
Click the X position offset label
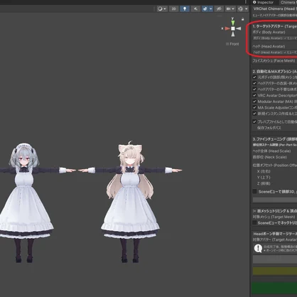[264, 171]
